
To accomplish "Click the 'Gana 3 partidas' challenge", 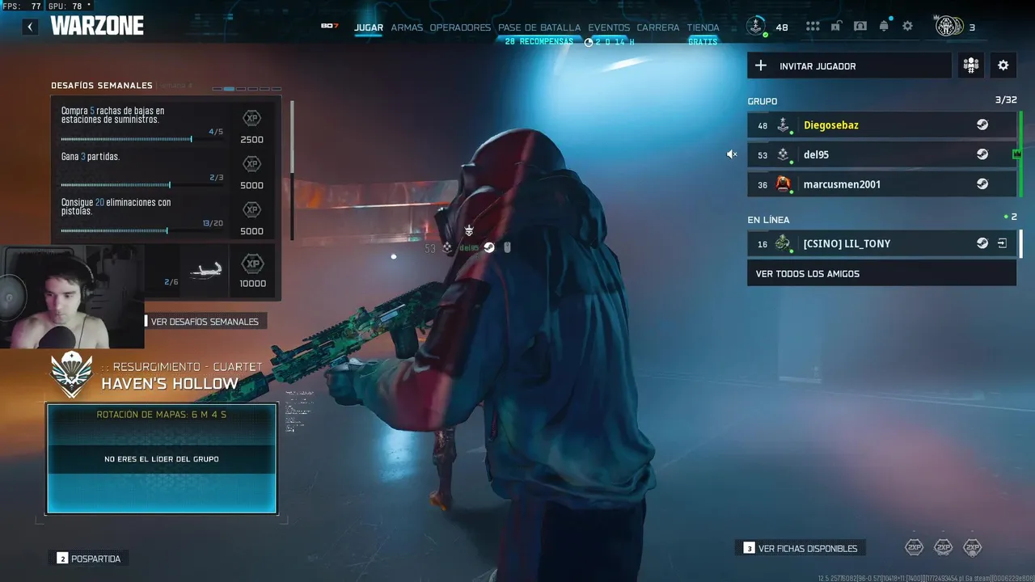I will coord(91,157).
